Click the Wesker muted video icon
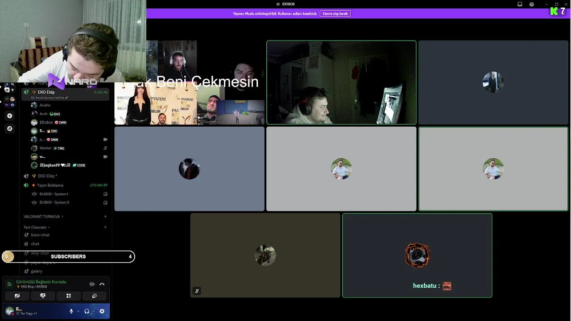This screenshot has height=321, width=571. tap(105, 148)
